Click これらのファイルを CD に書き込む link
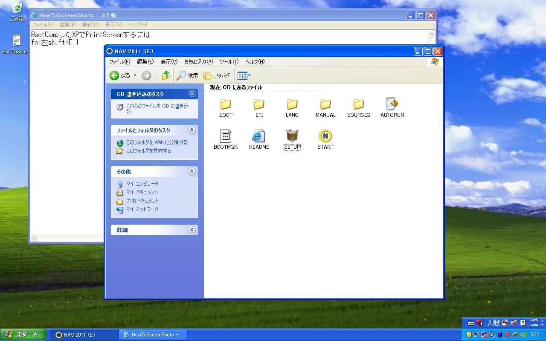The width and height of the screenshot is (546, 341). pyautogui.click(x=157, y=108)
